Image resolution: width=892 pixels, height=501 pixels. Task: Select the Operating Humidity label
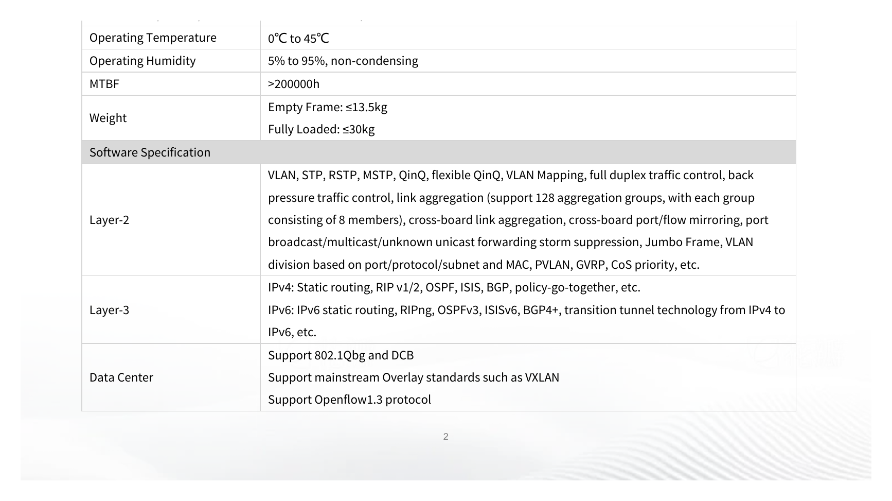[x=142, y=61]
